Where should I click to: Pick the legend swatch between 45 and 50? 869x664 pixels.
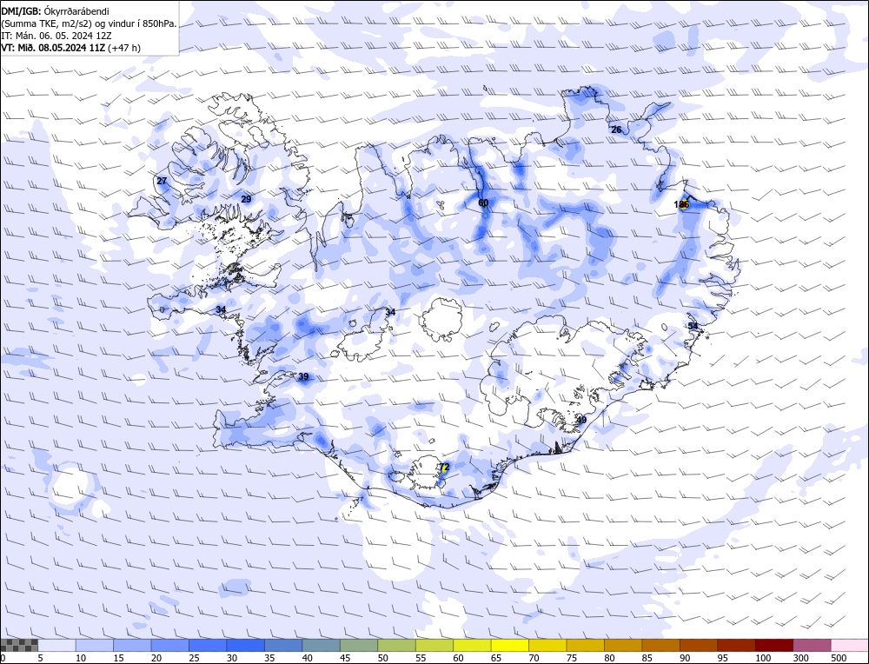click(x=359, y=645)
